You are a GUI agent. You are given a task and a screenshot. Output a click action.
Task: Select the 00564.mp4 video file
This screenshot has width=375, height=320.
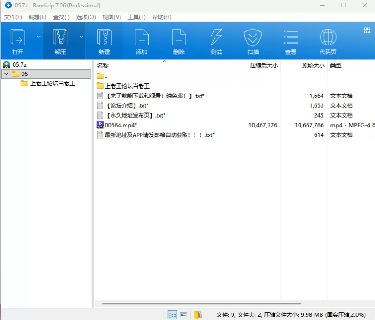pos(121,125)
